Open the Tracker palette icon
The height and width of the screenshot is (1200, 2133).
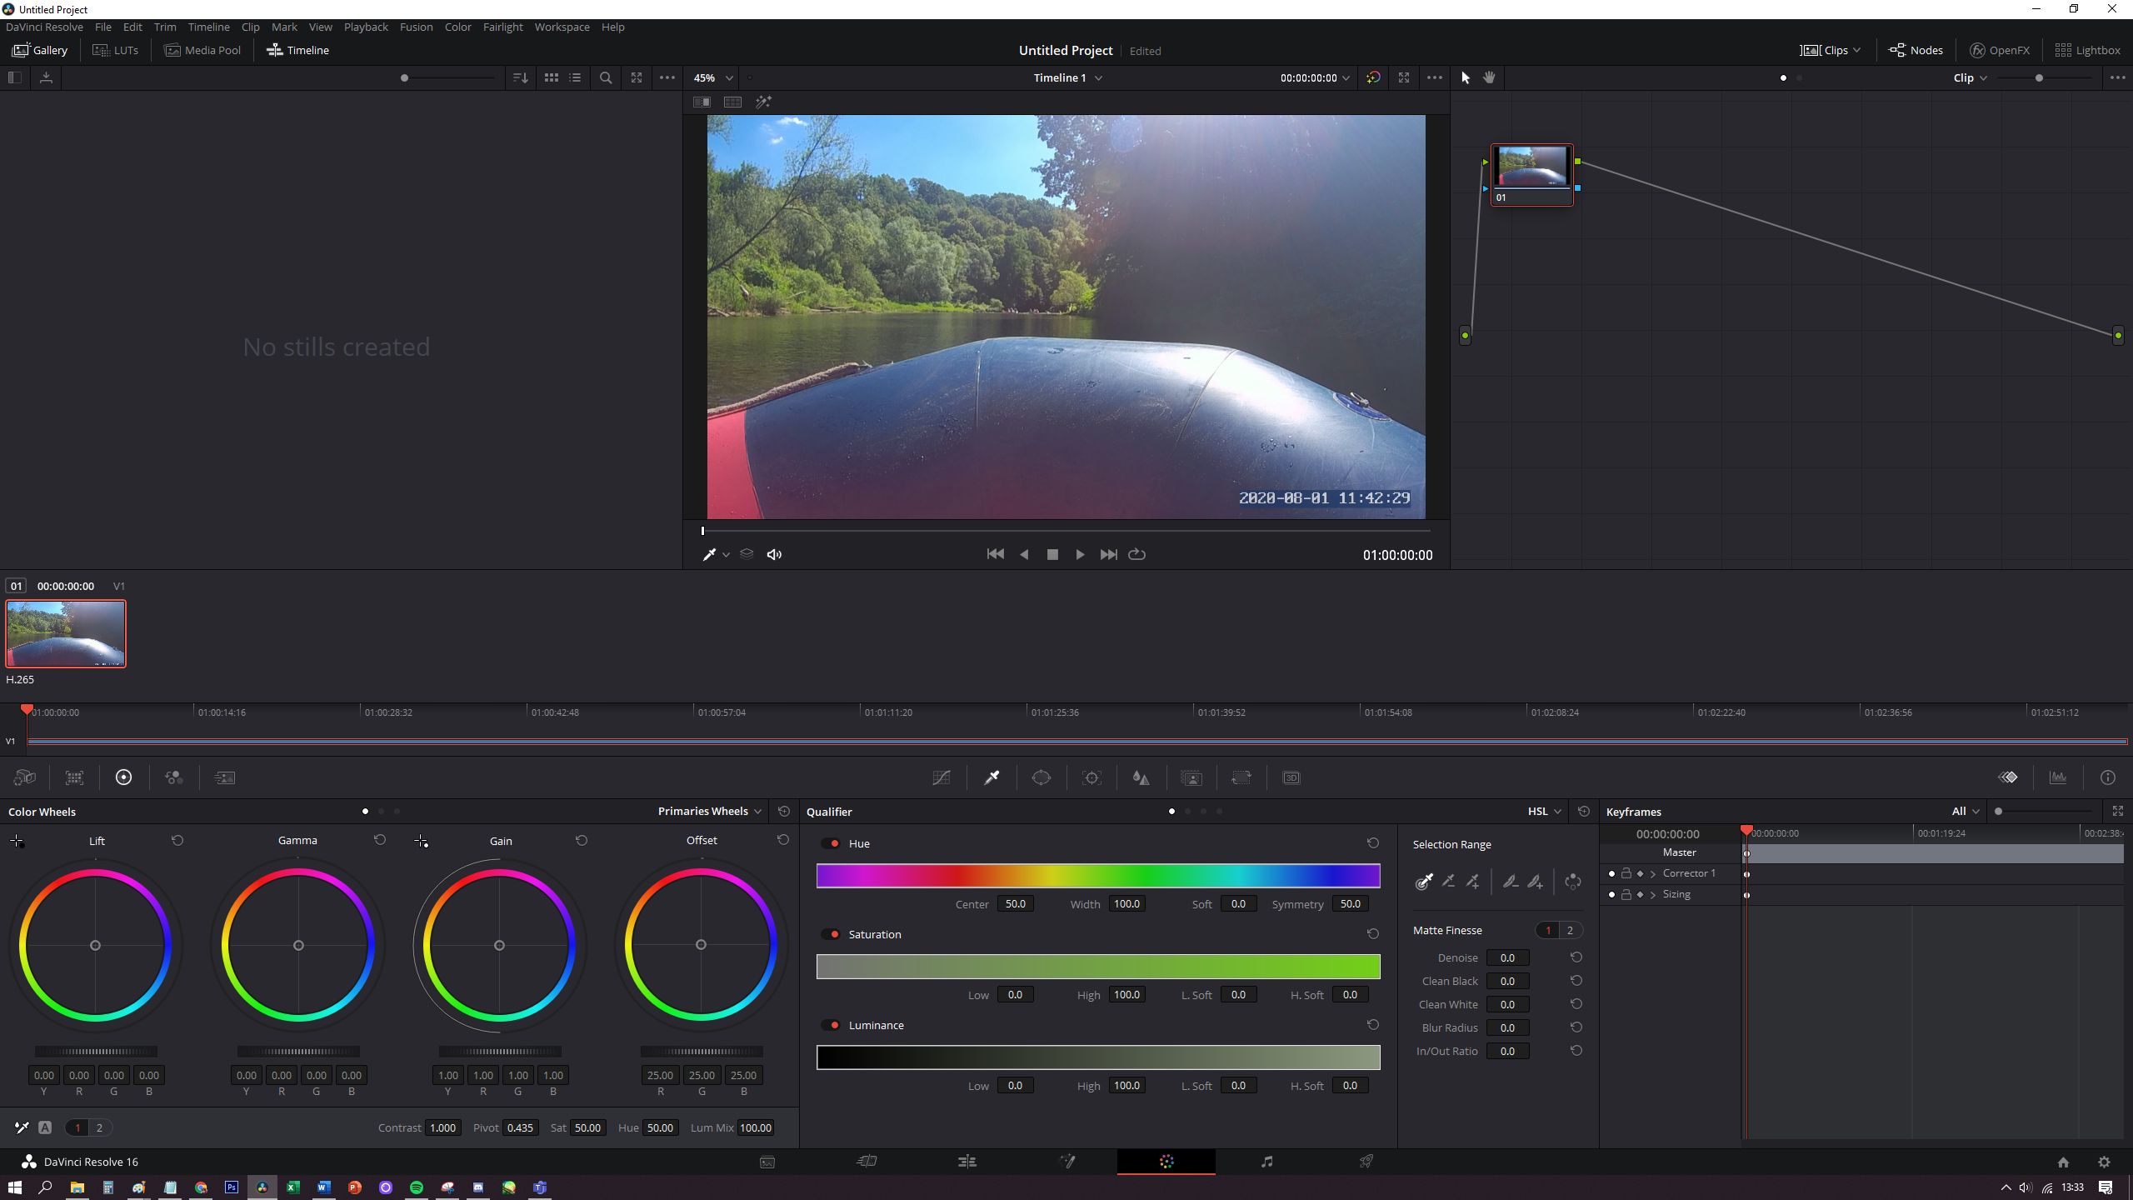(x=1091, y=777)
